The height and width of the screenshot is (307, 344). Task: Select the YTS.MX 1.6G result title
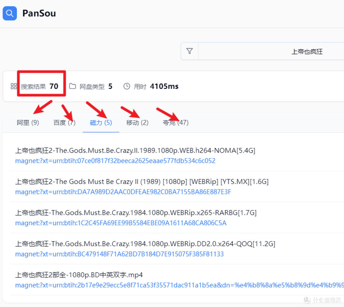[x=142, y=182]
